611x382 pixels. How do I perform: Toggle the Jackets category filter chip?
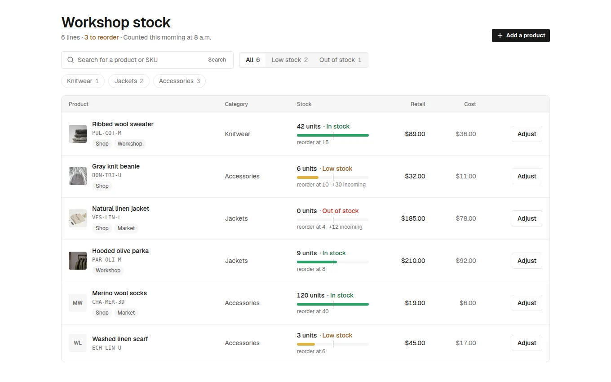tap(129, 81)
